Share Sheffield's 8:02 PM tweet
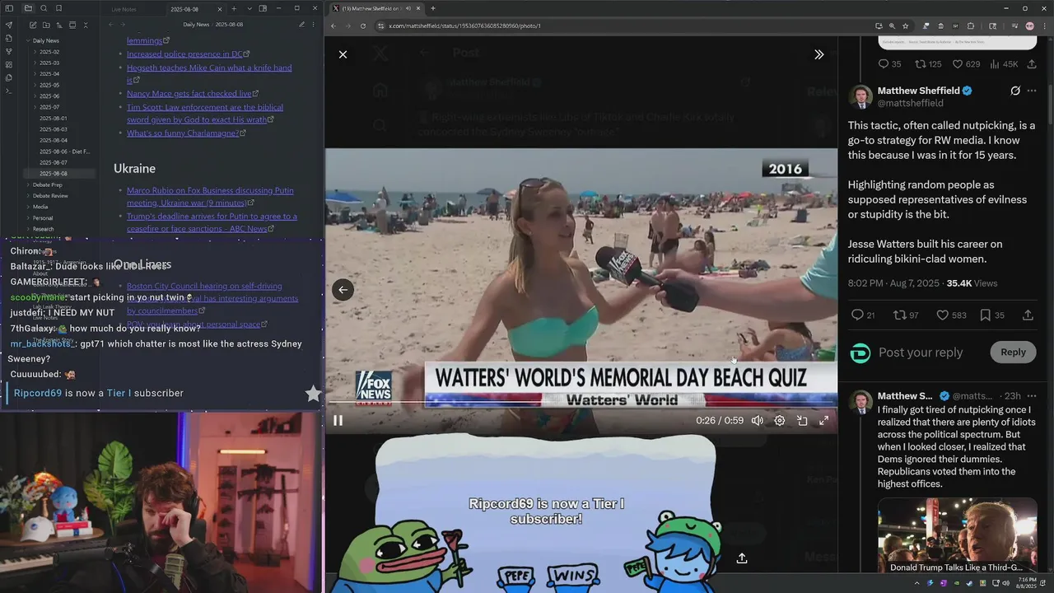The width and height of the screenshot is (1054, 593). [1028, 315]
